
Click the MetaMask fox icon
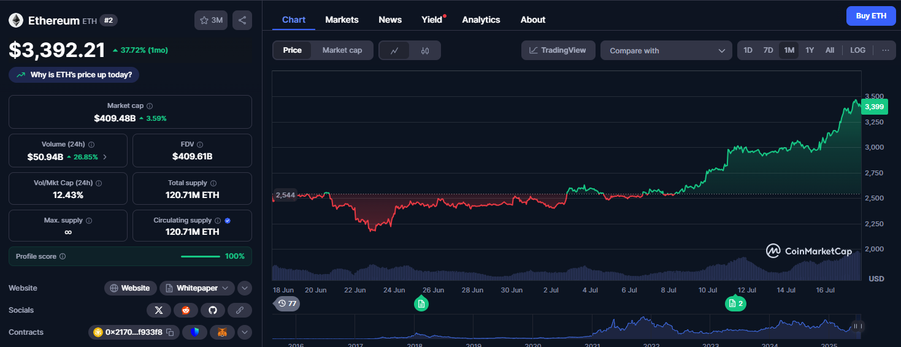[x=222, y=332]
